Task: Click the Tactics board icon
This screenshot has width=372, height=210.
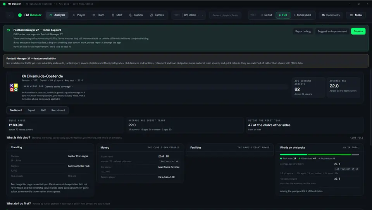Action: point(152,15)
